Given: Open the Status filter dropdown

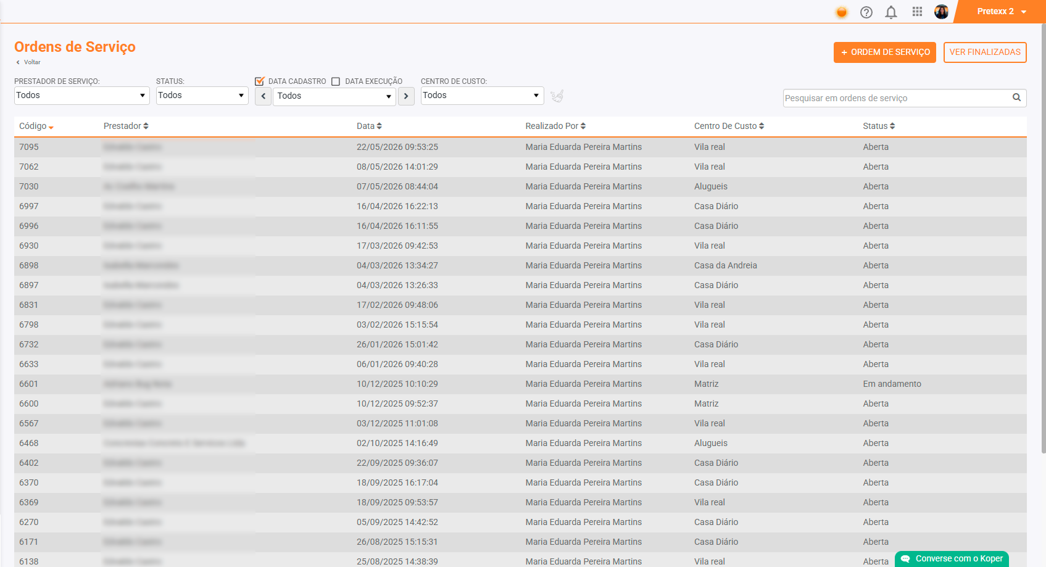Looking at the screenshot, I should click(x=202, y=96).
